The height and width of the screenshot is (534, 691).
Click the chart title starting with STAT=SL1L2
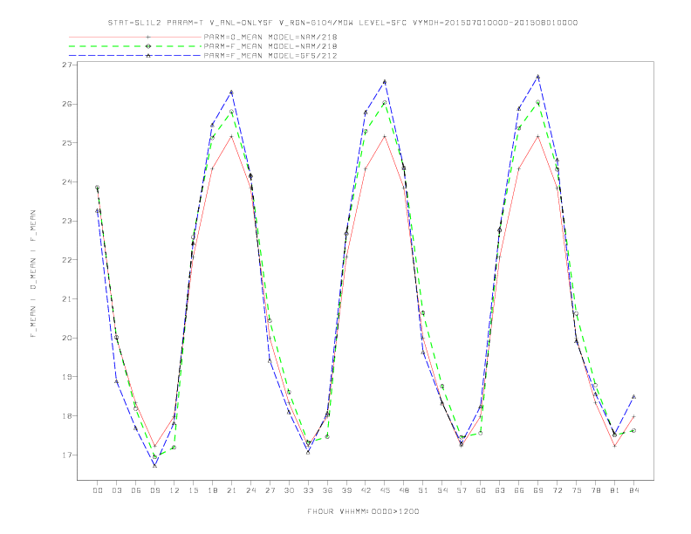pyautogui.click(x=342, y=23)
